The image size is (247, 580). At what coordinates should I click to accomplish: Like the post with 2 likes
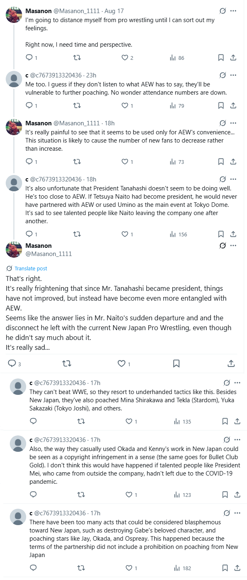tap(125, 58)
